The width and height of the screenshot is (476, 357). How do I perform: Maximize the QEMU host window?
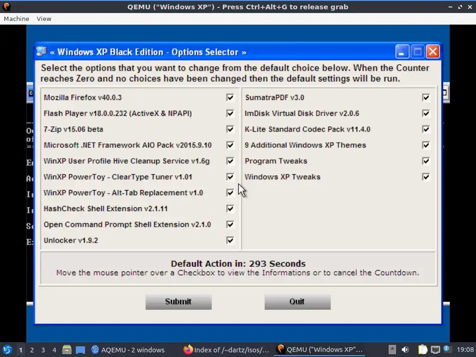click(460, 7)
